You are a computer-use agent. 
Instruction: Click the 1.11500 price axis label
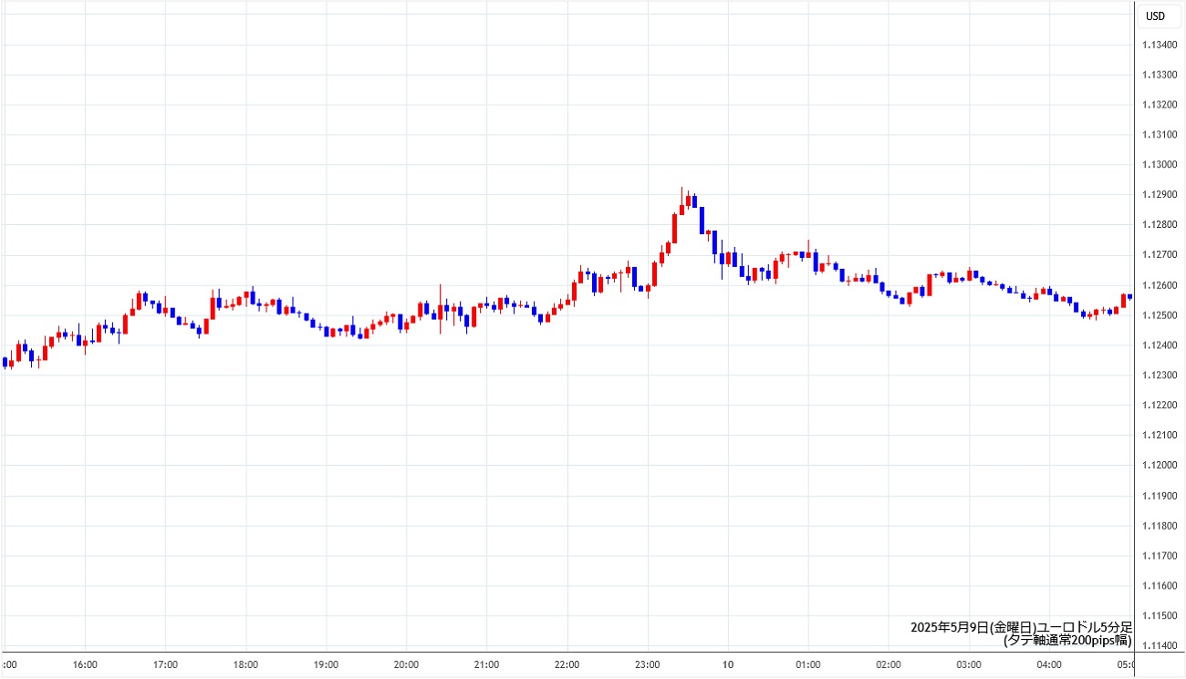click(1158, 616)
